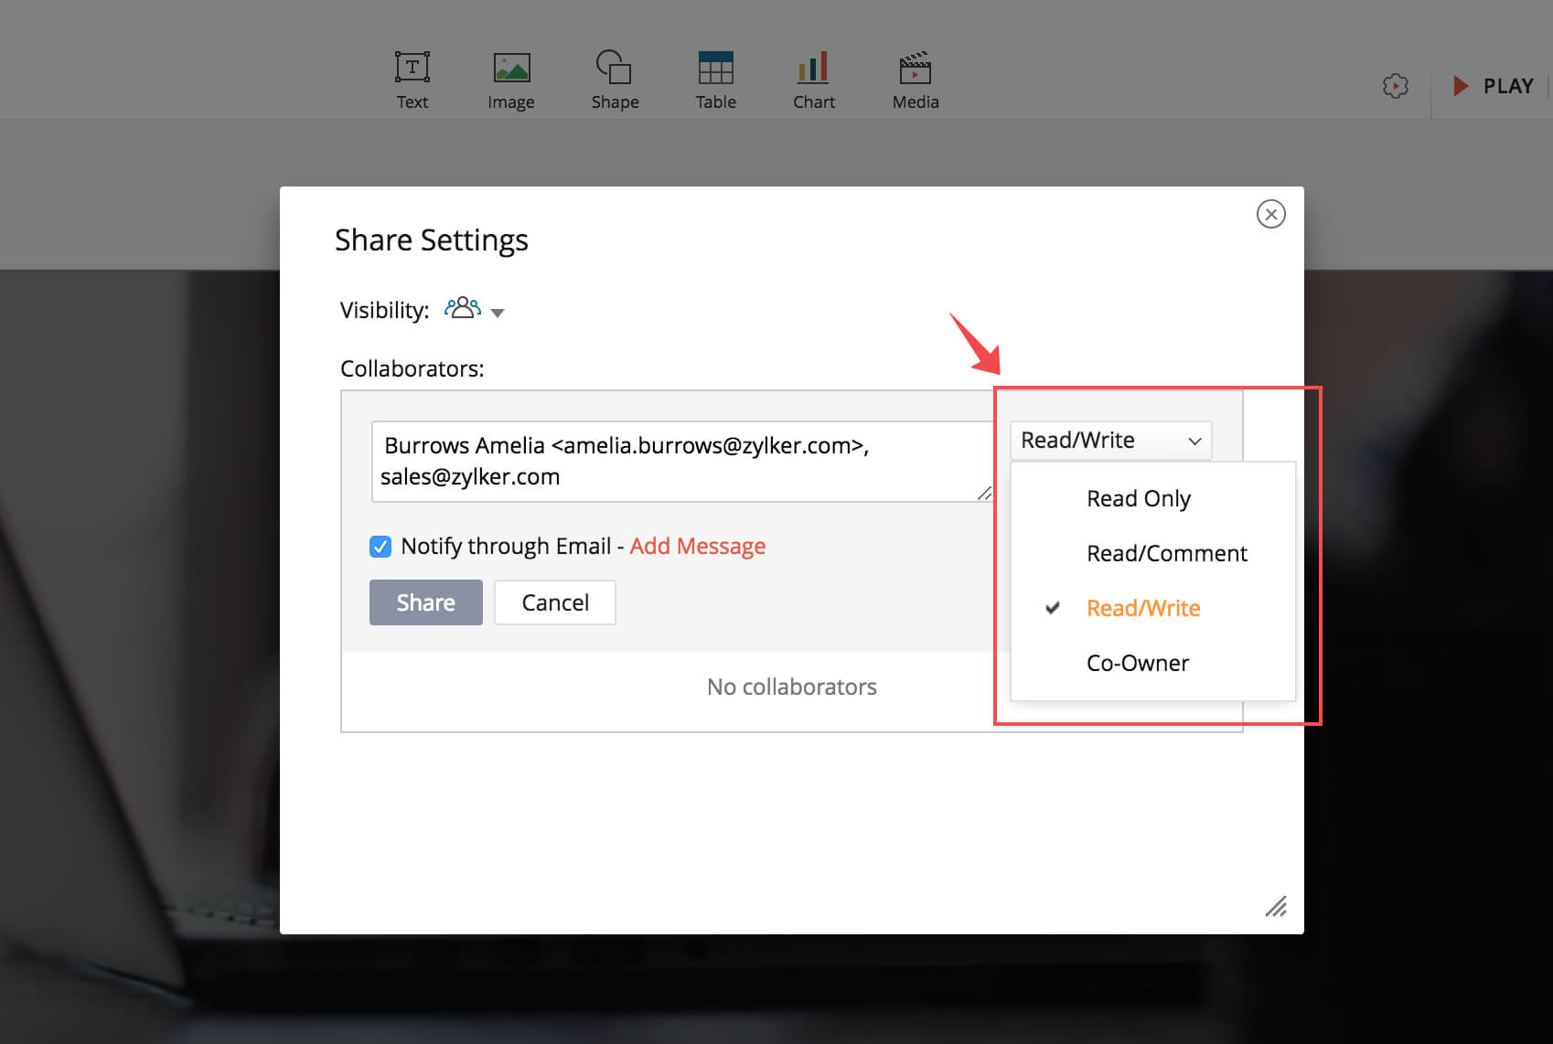Select the Read/Write permission option
The width and height of the screenshot is (1553, 1044).
[x=1143, y=608]
